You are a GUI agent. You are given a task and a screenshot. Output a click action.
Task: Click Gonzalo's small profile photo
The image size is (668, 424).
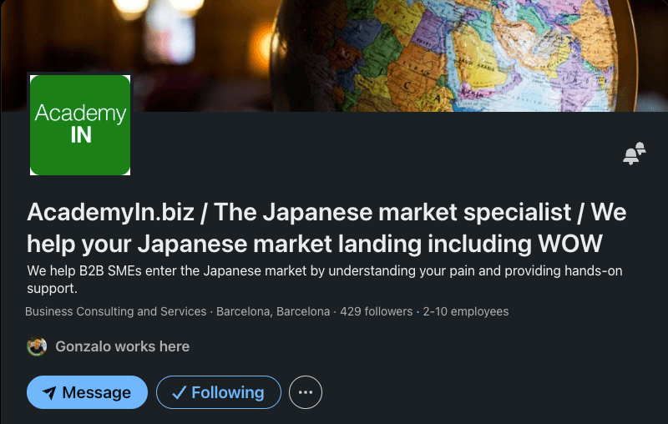(37, 346)
